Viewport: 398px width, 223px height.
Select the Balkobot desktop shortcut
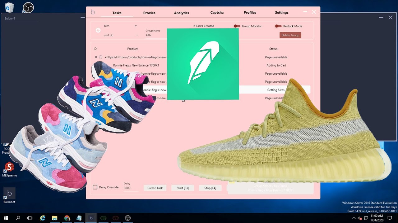click(9, 196)
